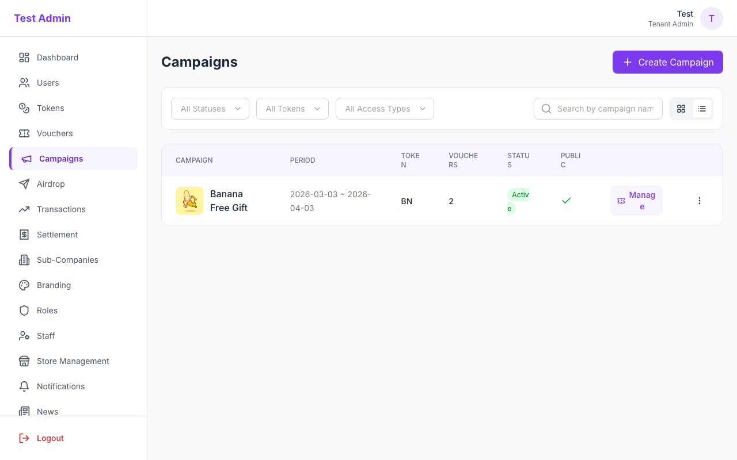Open Store Management from the sidebar

click(73, 361)
